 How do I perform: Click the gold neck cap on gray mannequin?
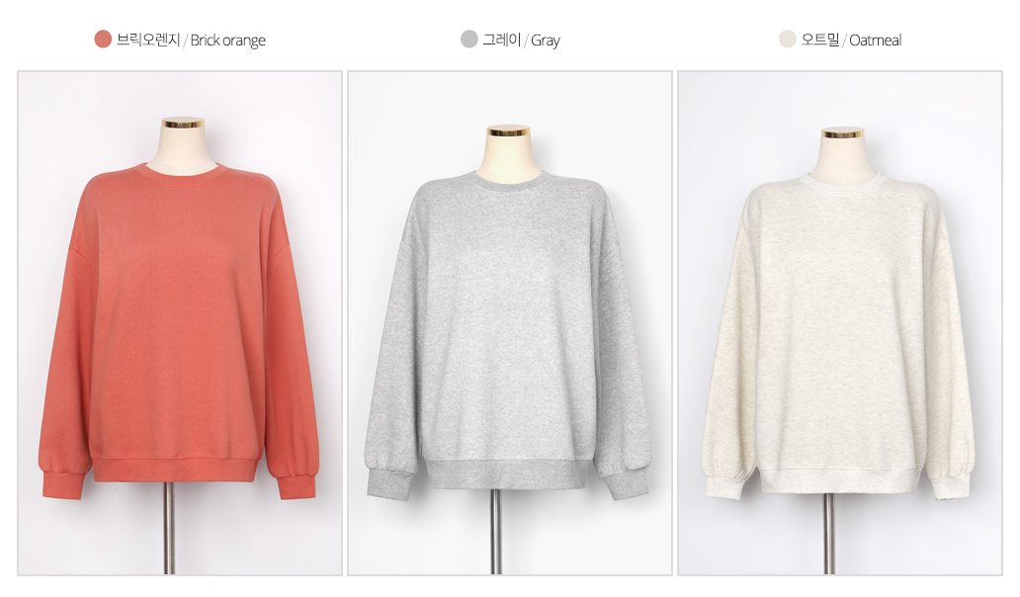point(509,131)
